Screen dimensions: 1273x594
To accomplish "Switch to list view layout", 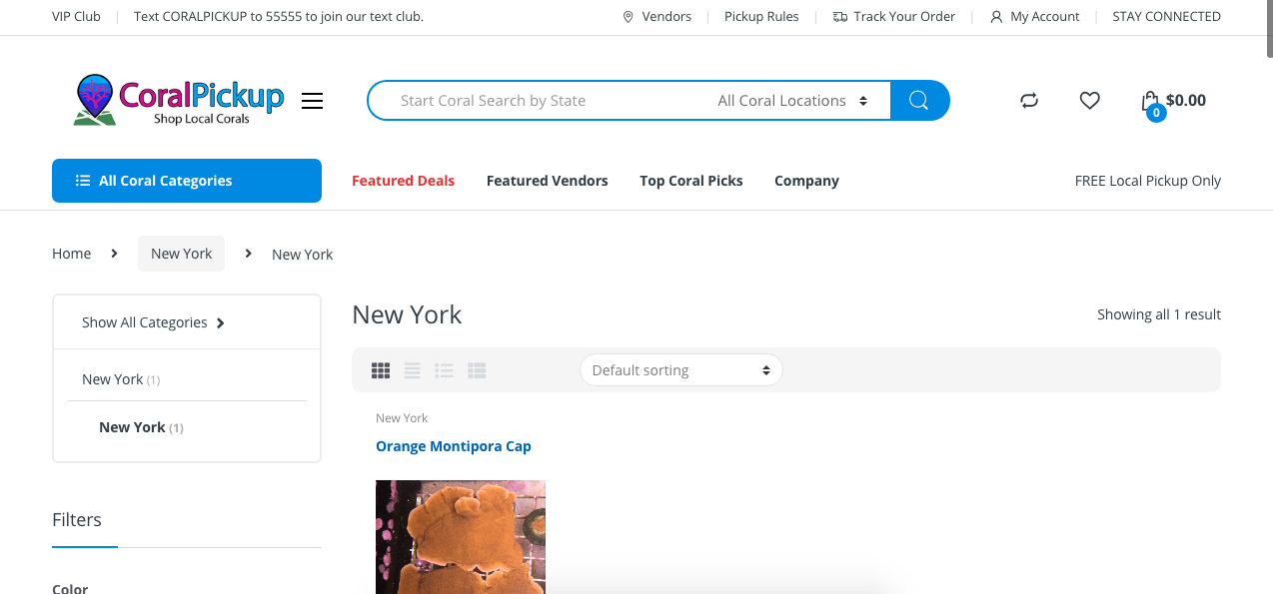I will click(x=413, y=370).
